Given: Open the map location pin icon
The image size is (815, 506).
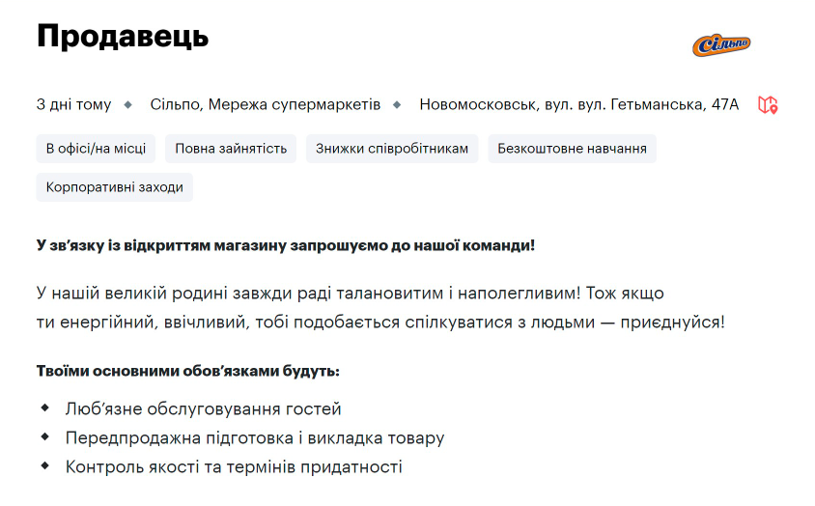Looking at the screenshot, I should point(768,104).
